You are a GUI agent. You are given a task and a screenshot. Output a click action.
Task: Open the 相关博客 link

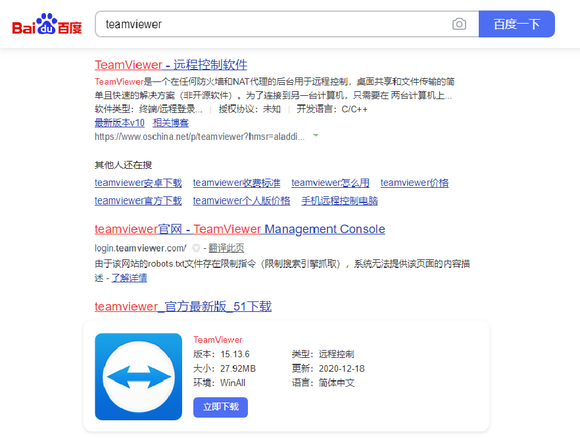coord(170,123)
